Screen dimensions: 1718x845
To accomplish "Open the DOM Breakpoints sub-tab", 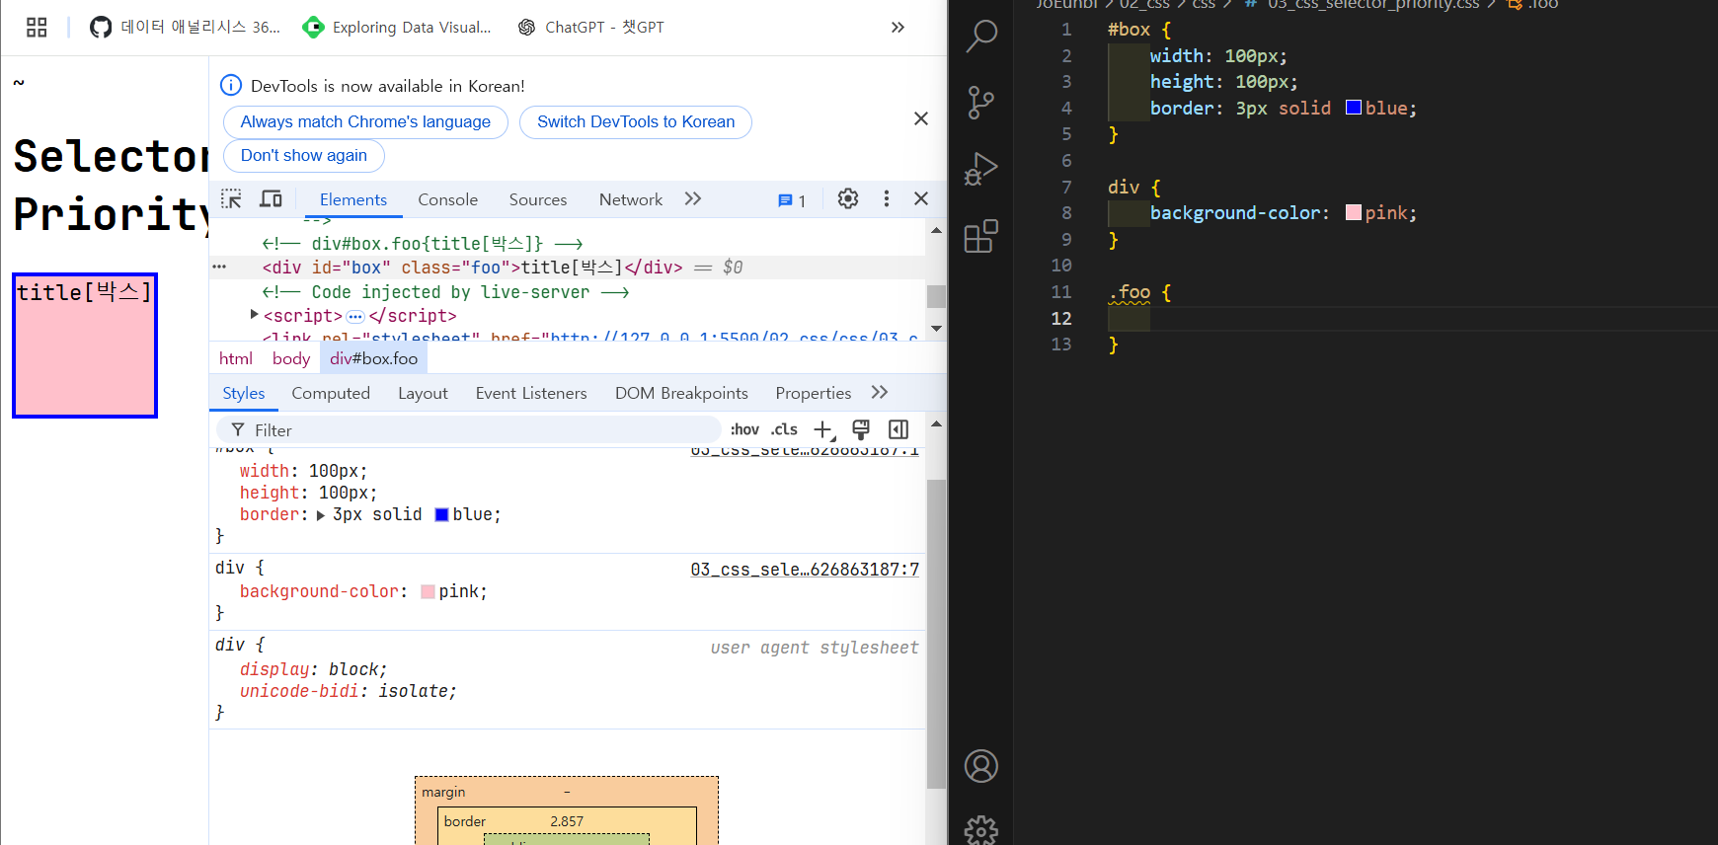I will 681,394.
